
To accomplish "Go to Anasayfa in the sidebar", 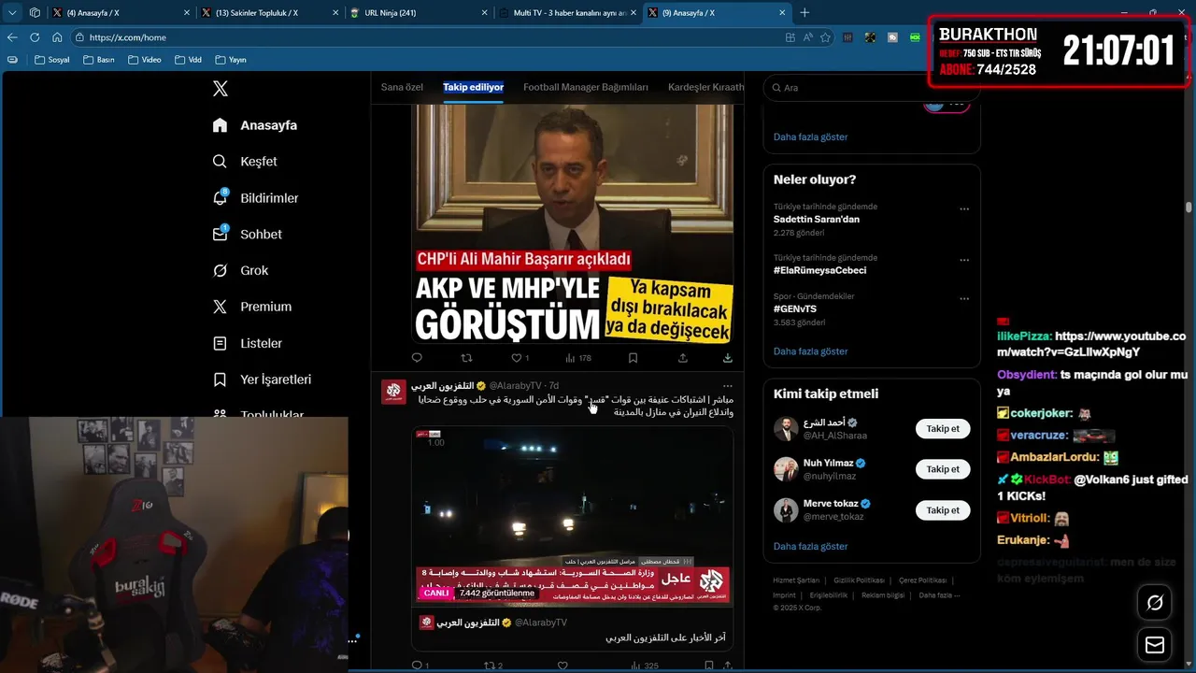I will click(255, 125).
